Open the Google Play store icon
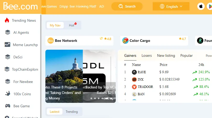 click(210, 6)
